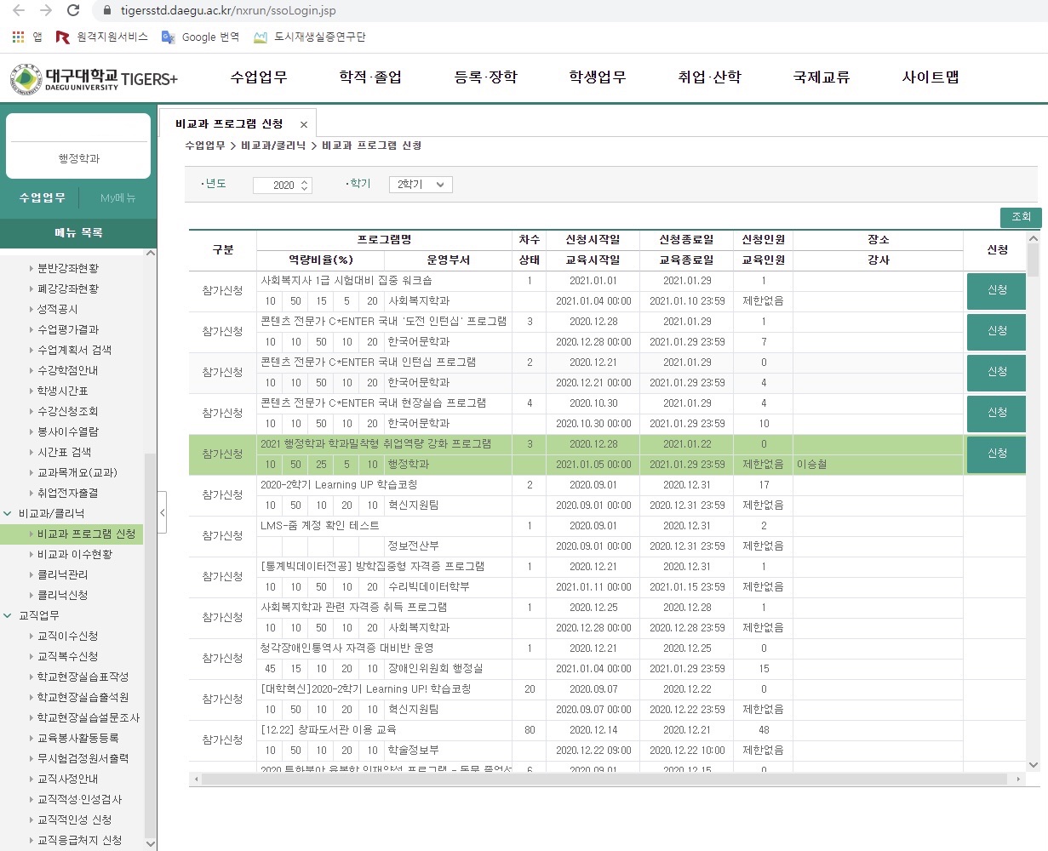The height and width of the screenshot is (851, 1048).
Task: Collapse the 교직업무 tree section
Action: (x=9, y=615)
